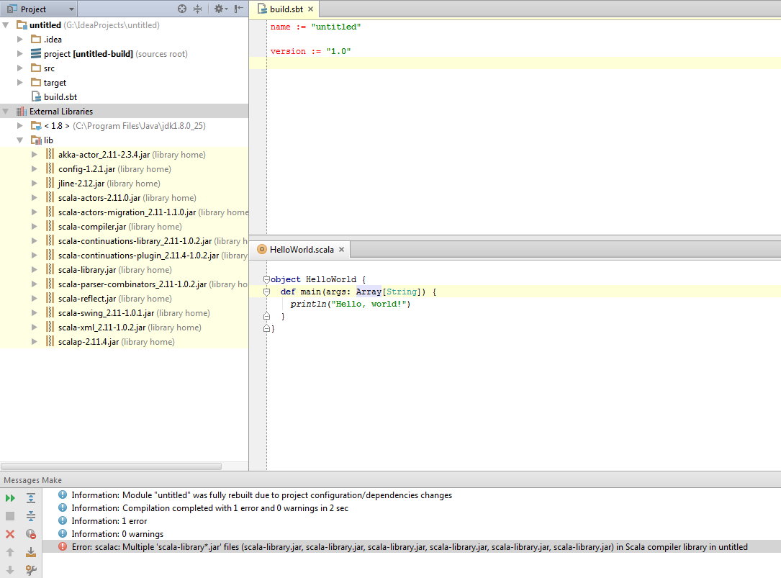Close the HelloWorld.scala tab

[342, 249]
